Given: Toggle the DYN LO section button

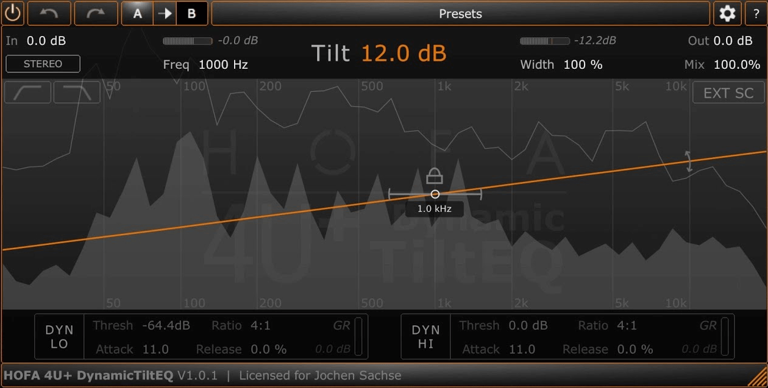Looking at the screenshot, I should point(60,337).
